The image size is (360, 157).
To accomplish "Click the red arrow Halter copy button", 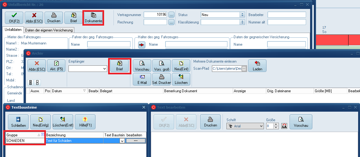I will point(142,45).
